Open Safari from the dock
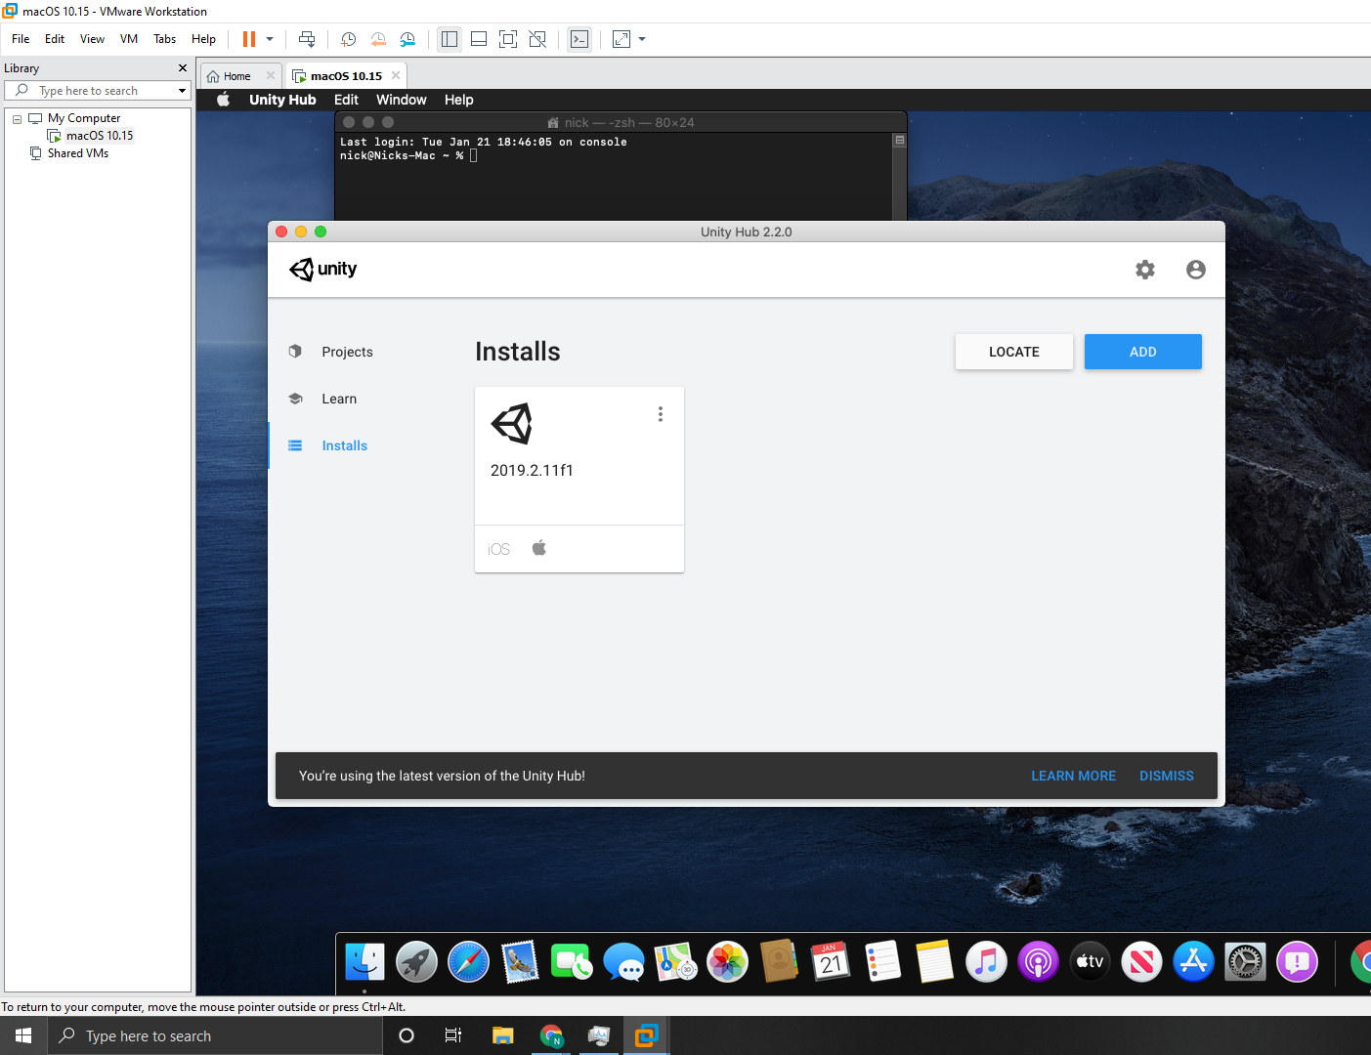This screenshot has height=1055, width=1371. (468, 962)
